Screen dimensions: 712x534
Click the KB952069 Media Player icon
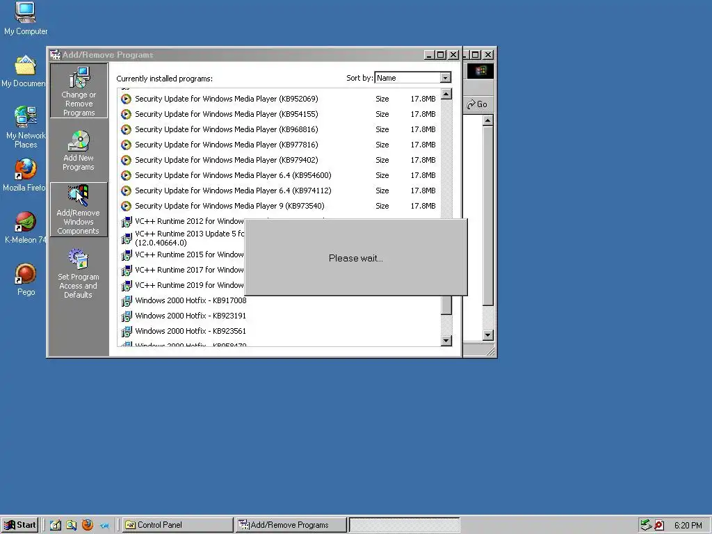(x=126, y=99)
